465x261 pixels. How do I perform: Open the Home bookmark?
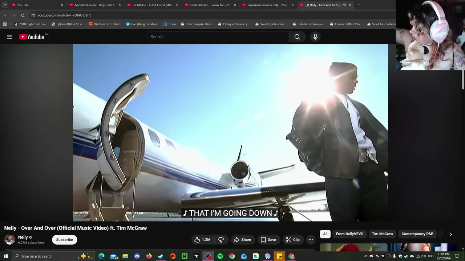pyautogui.click(x=170, y=24)
